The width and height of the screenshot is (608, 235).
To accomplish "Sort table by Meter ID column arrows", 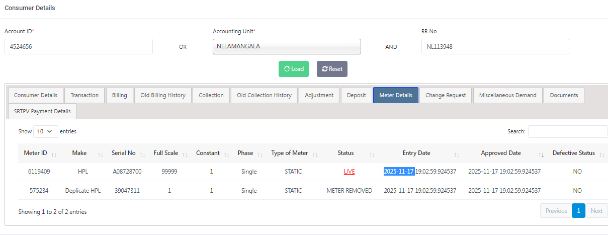I will click(54, 154).
